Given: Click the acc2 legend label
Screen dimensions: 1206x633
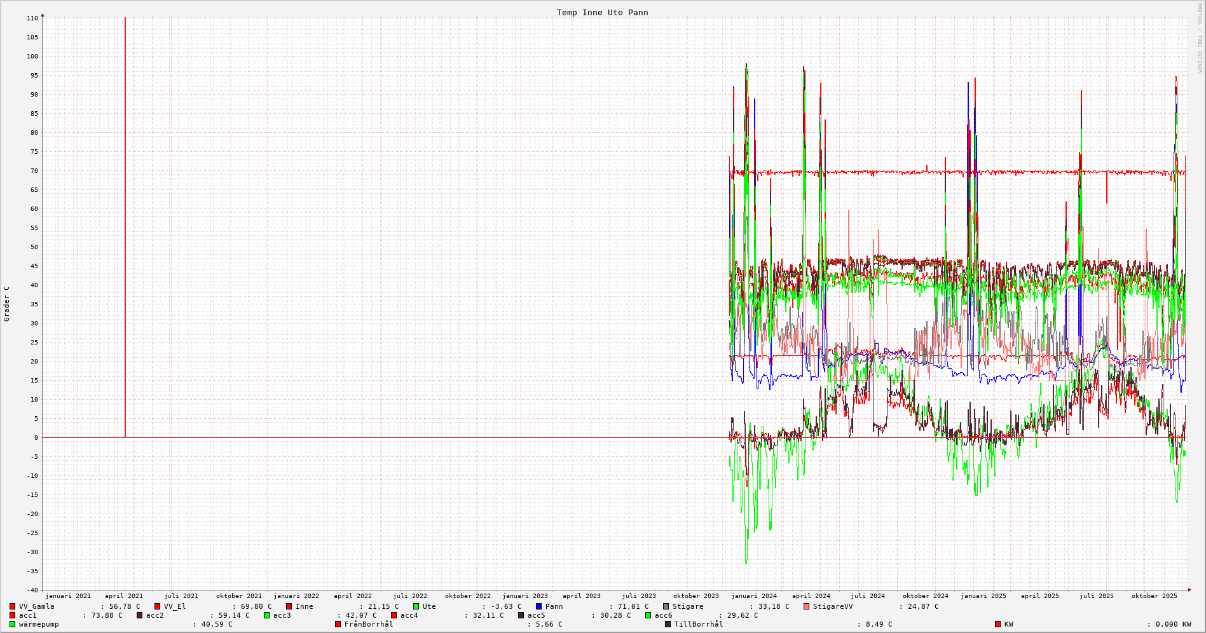Looking at the screenshot, I should [x=155, y=615].
